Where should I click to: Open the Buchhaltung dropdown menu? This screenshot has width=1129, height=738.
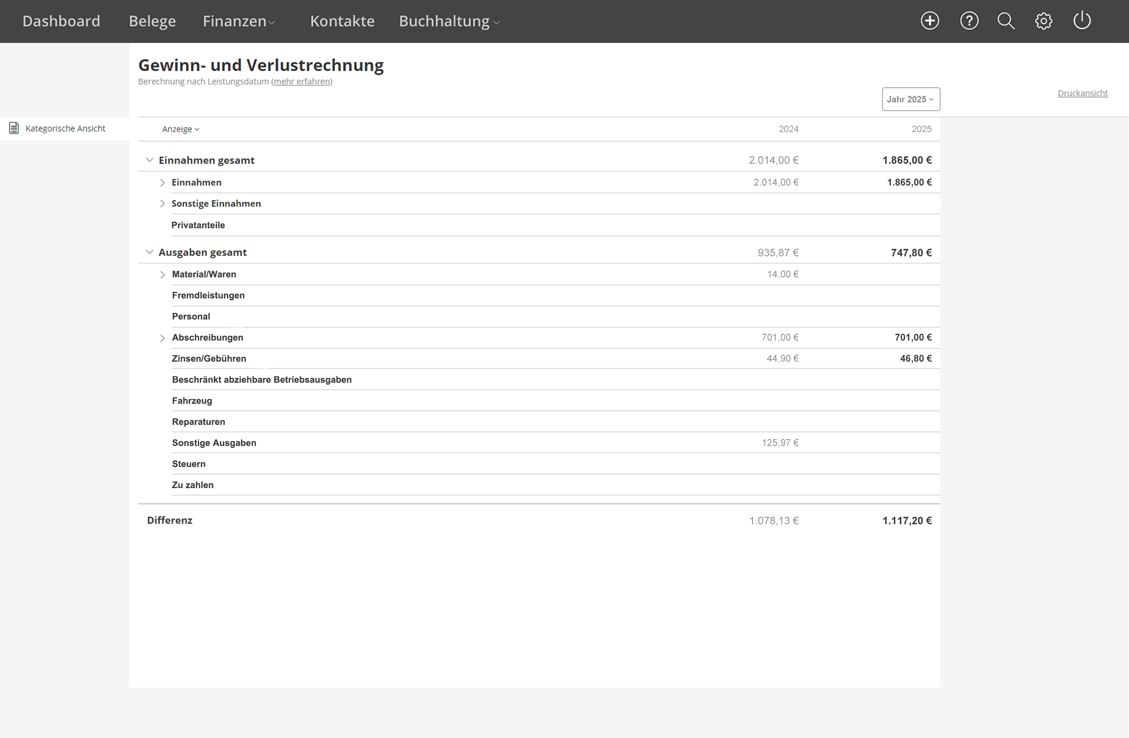click(449, 21)
